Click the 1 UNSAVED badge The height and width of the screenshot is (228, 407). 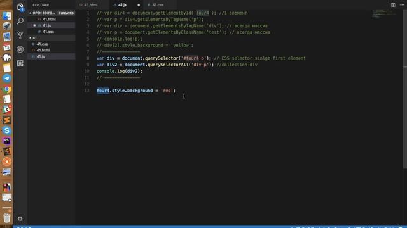66,13
